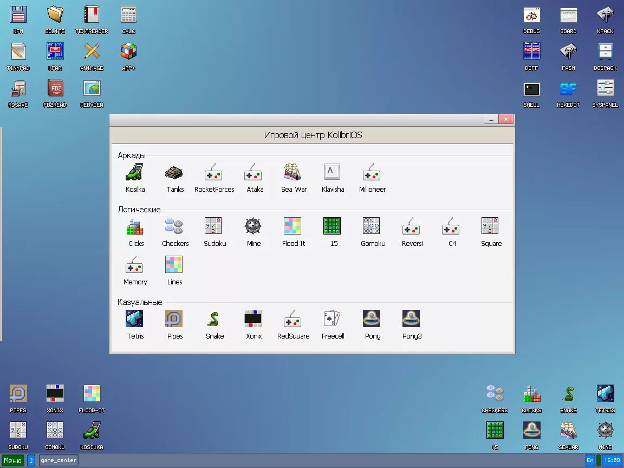Open the CHECKERS desktop shortcut
Screen dimensions: 624x468
click(x=495, y=399)
